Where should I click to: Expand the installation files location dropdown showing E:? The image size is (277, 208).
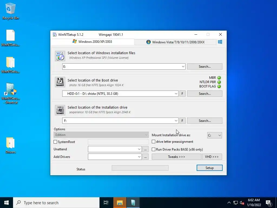[x=183, y=67]
